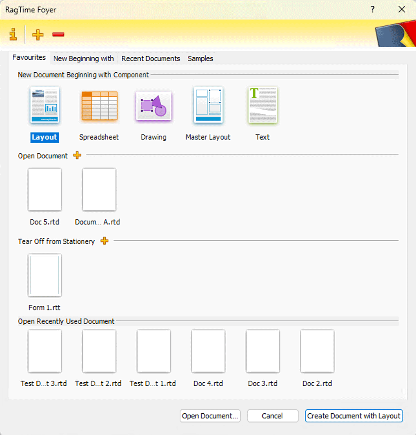Pick the Master Layout component icon
This screenshot has width=416, height=435.
click(x=208, y=105)
